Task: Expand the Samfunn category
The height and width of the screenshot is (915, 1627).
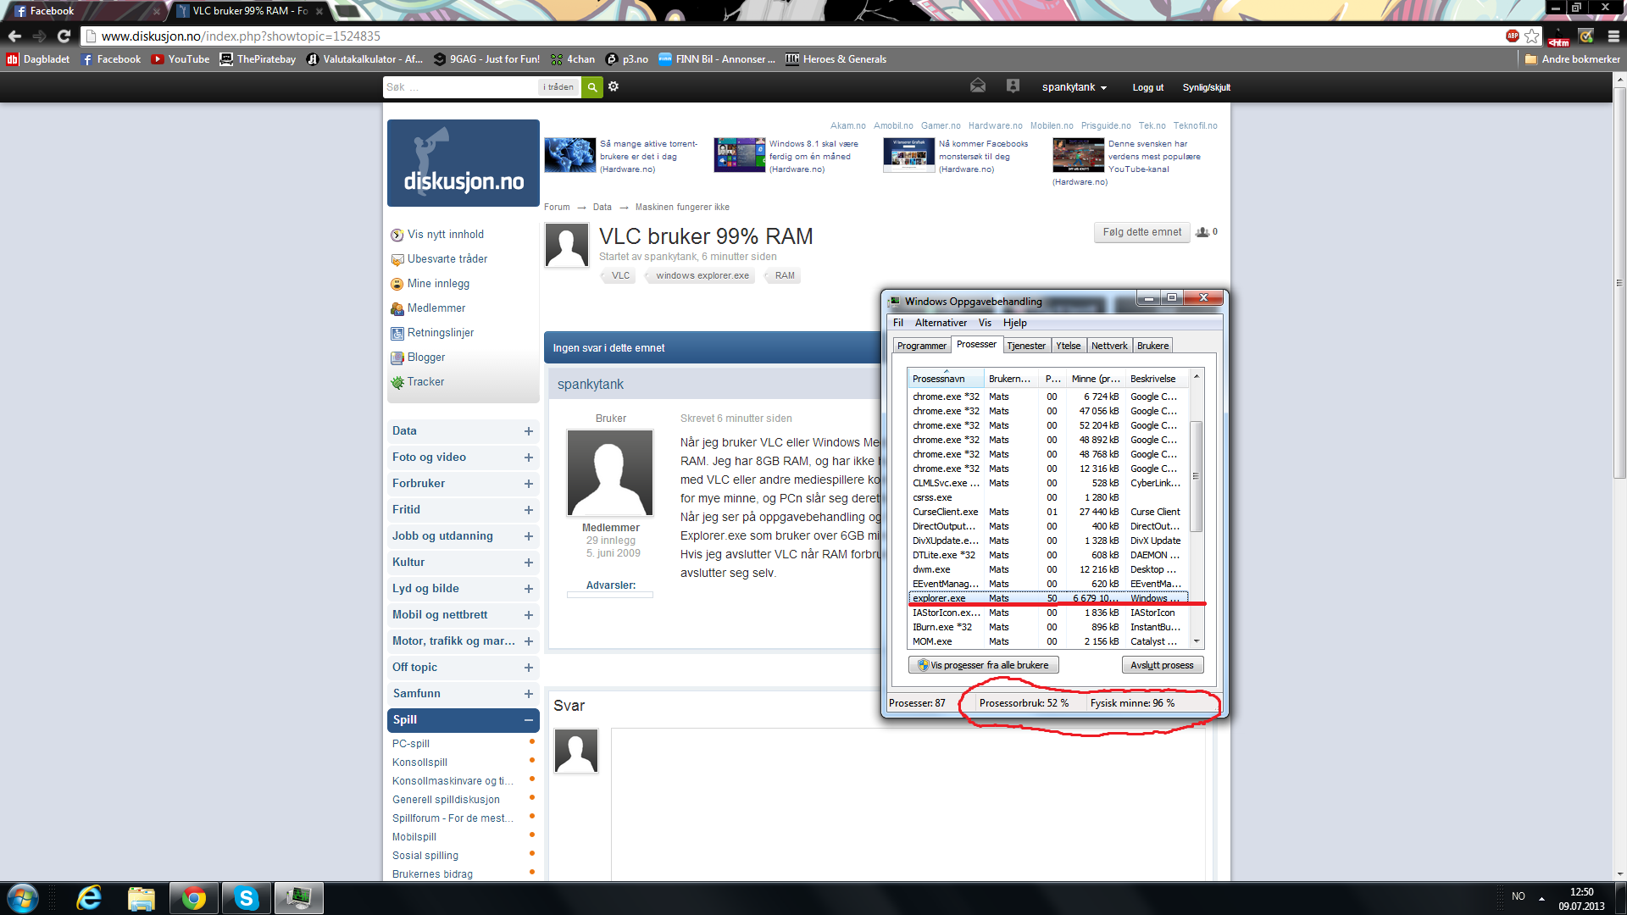Action: pyautogui.click(x=529, y=694)
